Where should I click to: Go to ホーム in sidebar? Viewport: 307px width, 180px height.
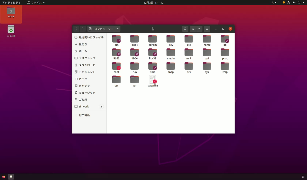point(89,51)
